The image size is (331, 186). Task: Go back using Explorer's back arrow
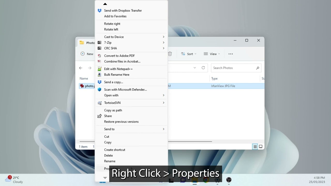[x=81, y=68]
